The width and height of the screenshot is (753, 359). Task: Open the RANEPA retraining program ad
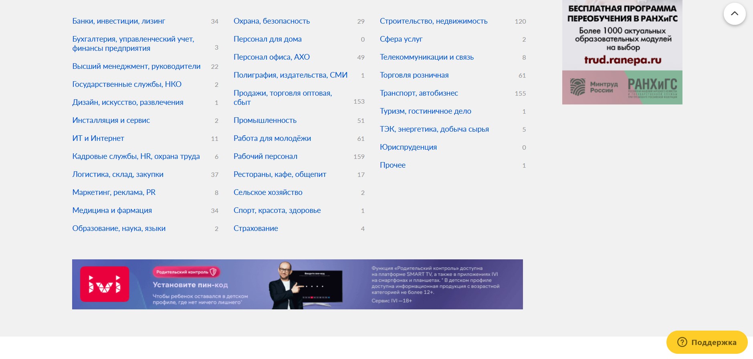[x=622, y=52]
